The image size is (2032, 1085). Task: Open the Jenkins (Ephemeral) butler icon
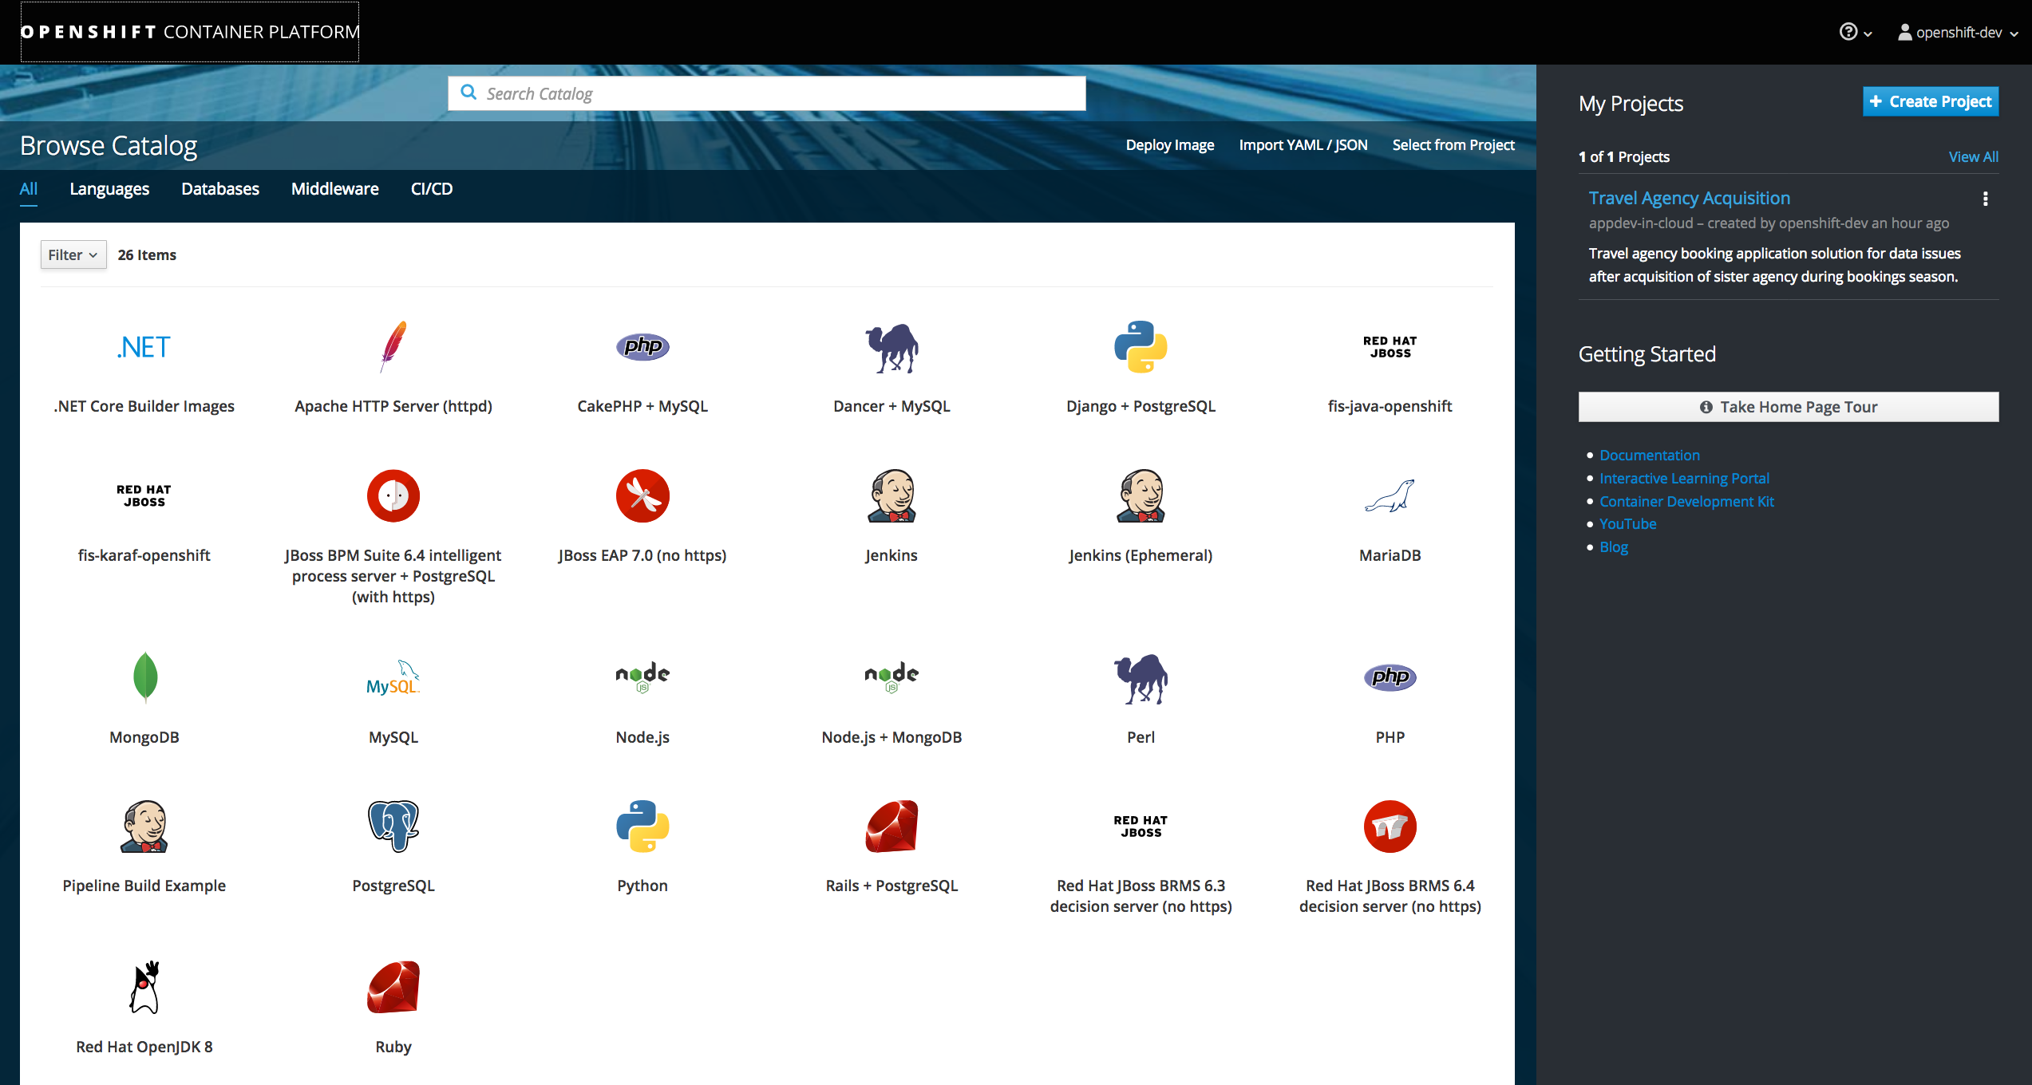pyautogui.click(x=1141, y=495)
